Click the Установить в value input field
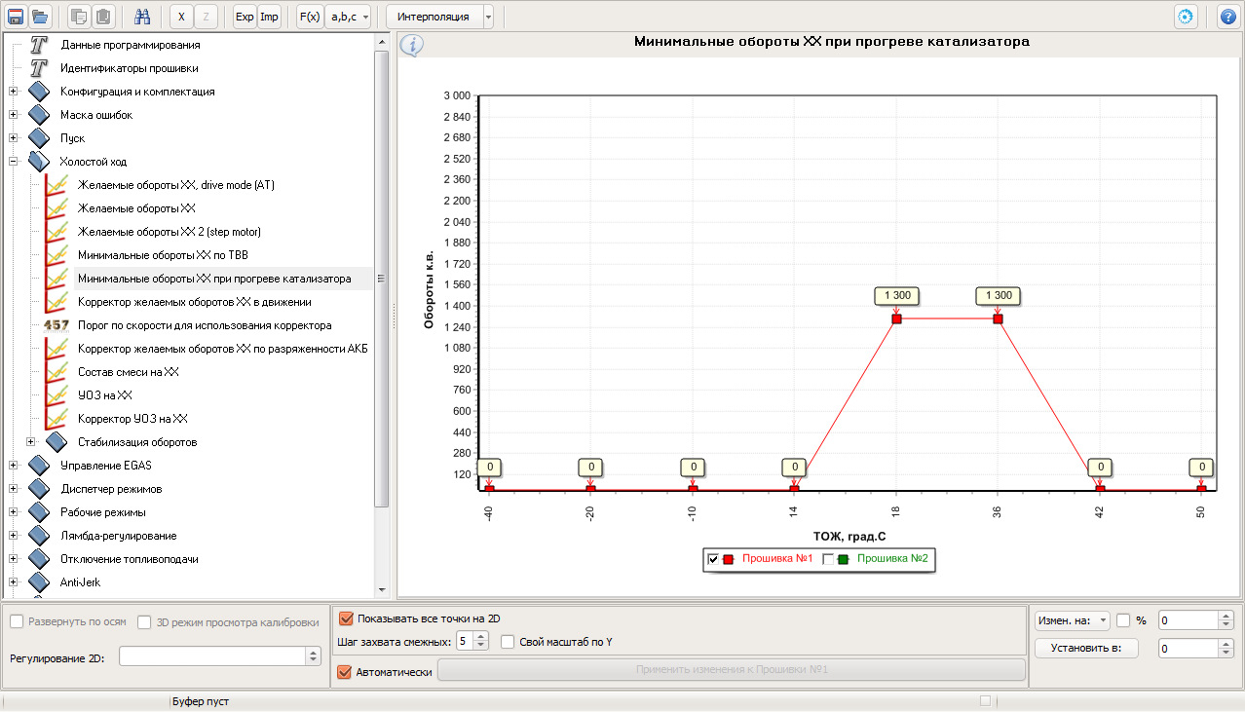The height and width of the screenshot is (712, 1245). [x=1188, y=649]
